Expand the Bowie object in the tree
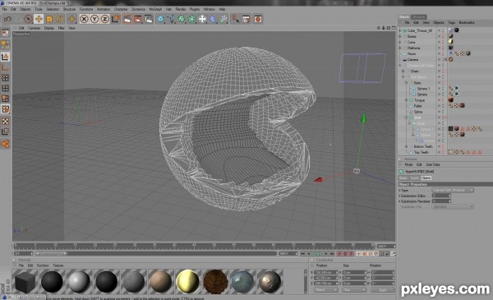 [400, 36]
